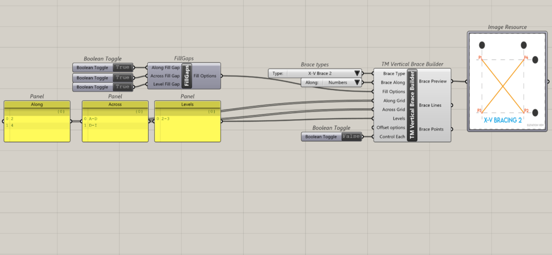Open the Type X-V Brace 2 dropdown
This screenshot has height=255, width=552.
[356, 73]
